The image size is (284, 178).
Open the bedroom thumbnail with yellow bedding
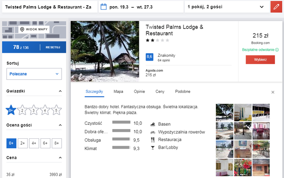pos(242,113)
